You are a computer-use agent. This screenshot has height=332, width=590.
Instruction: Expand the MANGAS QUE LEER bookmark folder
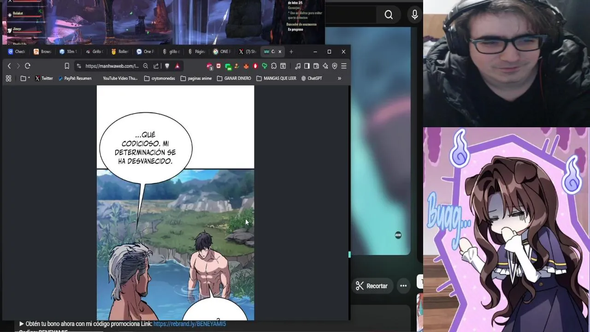coord(276,78)
